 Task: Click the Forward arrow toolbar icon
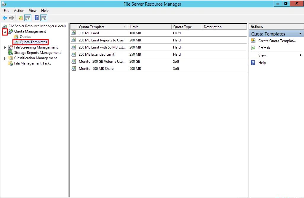pos(12,18)
